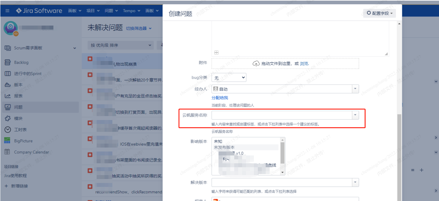Click the dialog vertical scrollbar thumb
Screen dimensions: 439x201
(x=399, y=157)
